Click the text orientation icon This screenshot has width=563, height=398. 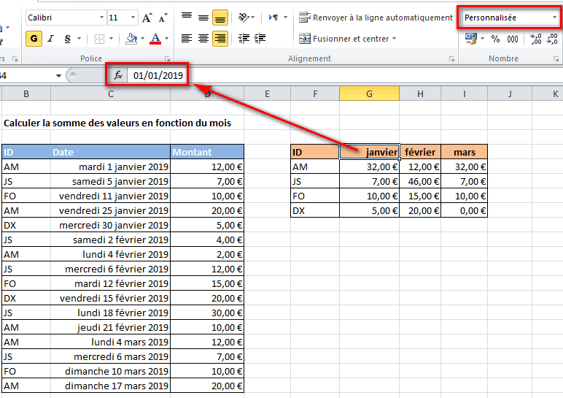[244, 18]
